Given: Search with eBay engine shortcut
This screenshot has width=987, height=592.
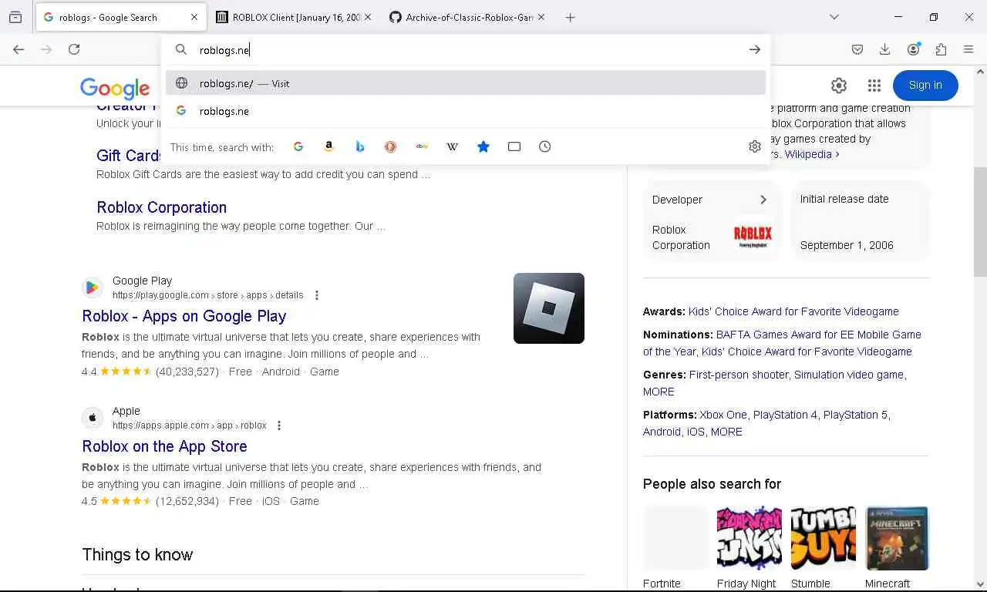Looking at the screenshot, I should click(422, 146).
